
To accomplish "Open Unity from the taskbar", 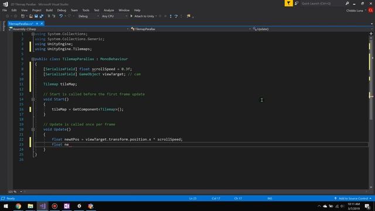I will click(79, 206).
